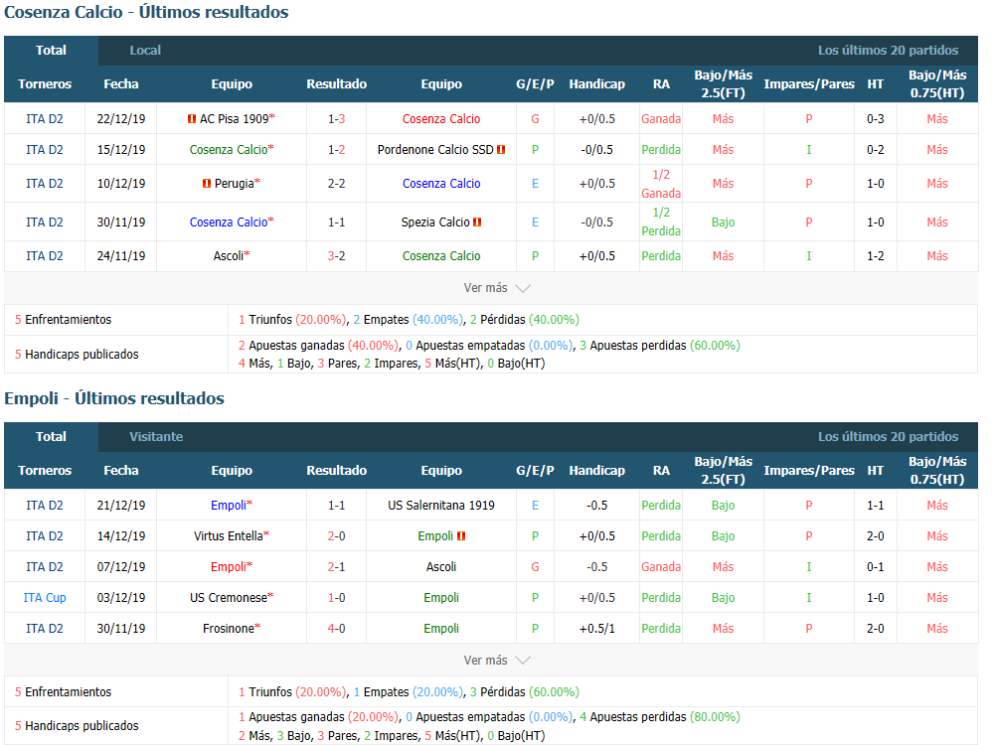Click Cosenza Calcio in 22/12/19 row
The image size is (997, 745).
(x=441, y=119)
